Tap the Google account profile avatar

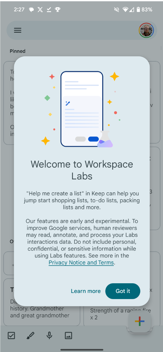[x=146, y=30]
